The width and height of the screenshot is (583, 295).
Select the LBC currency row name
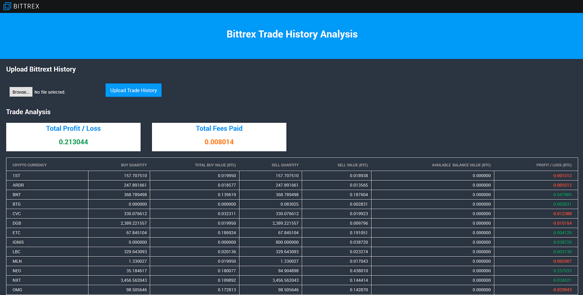point(16,252)
